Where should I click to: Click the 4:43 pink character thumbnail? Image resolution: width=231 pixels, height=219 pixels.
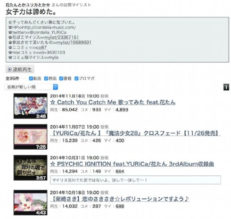point(30,203)
